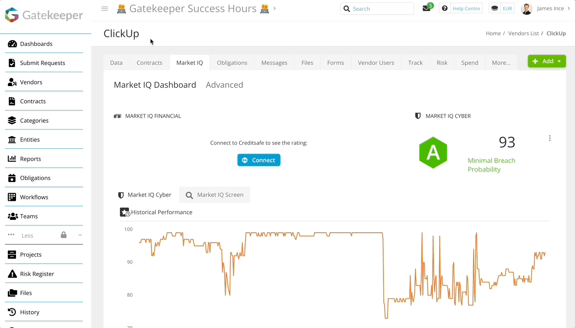The width and height of the screenshot is (575, 328).
Task: Click the lock icon beside Less
Action: point(64,235)
